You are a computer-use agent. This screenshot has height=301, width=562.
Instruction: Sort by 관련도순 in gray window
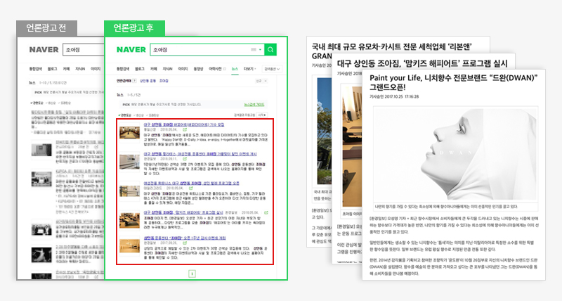click(38, 103)
